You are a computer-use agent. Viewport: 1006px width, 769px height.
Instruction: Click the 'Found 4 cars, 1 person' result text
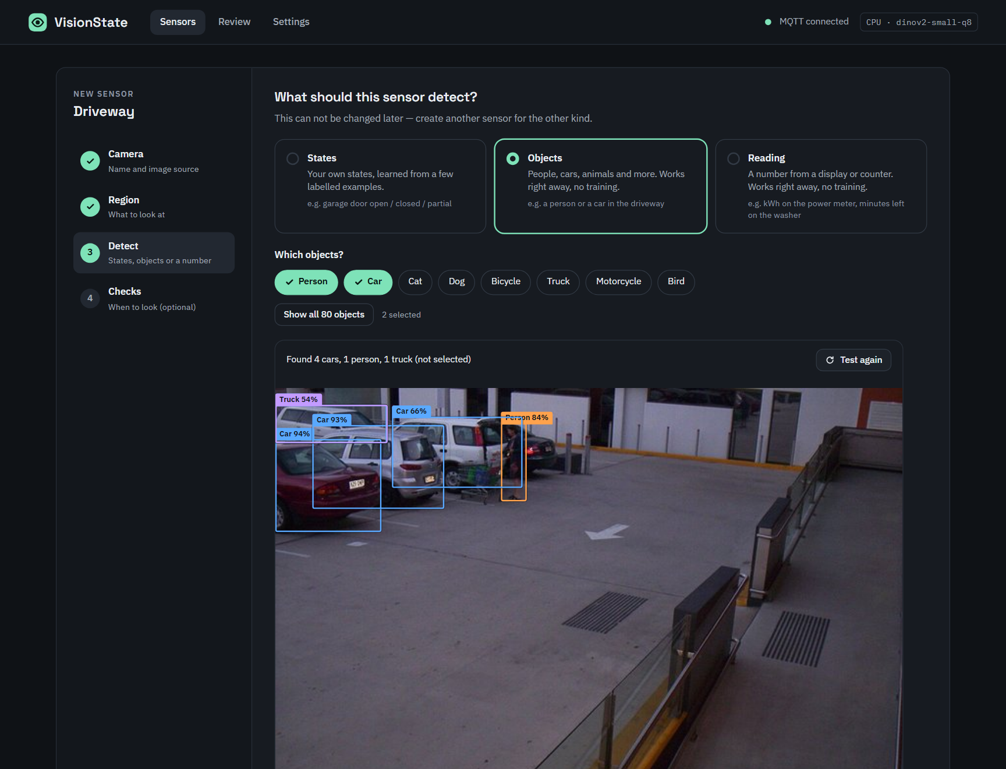[378, 359]
